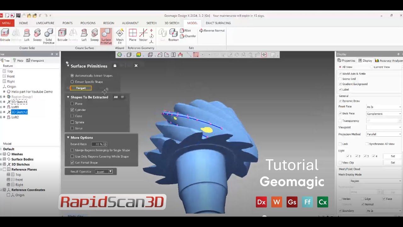Click Sweep in Create Solid group

coord(37,35)
